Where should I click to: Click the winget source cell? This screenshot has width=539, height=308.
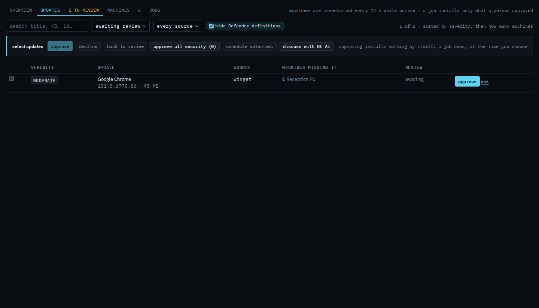tap(243, 79)
